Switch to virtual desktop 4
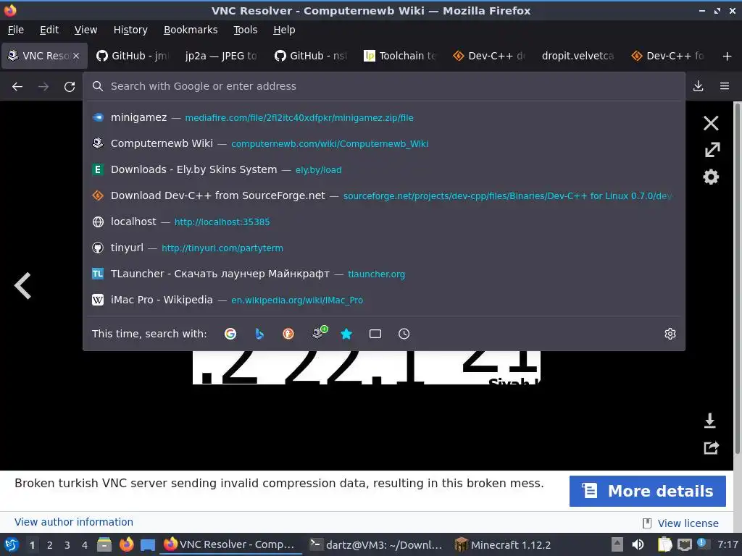The height and width of the screenshot is (556, 742). pos(85,545)
